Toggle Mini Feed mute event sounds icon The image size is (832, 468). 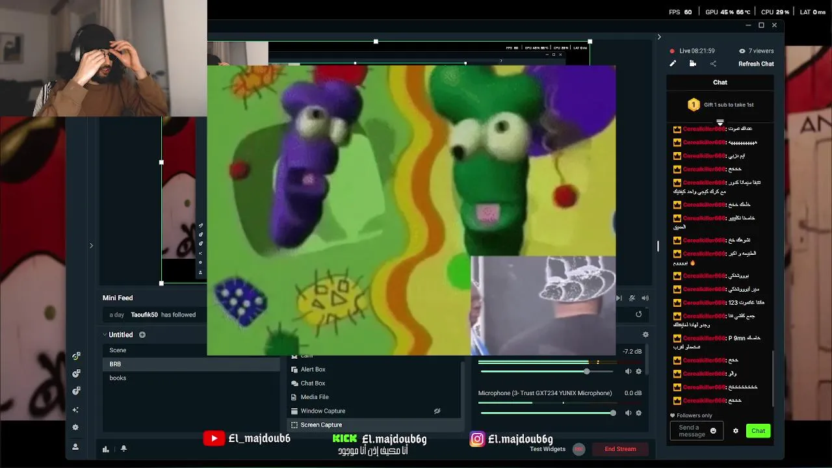[x=632, y=298]
